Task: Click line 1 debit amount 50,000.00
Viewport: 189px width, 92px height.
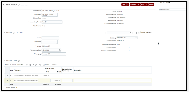Action: pyautogui.click(x=46, y=76)
